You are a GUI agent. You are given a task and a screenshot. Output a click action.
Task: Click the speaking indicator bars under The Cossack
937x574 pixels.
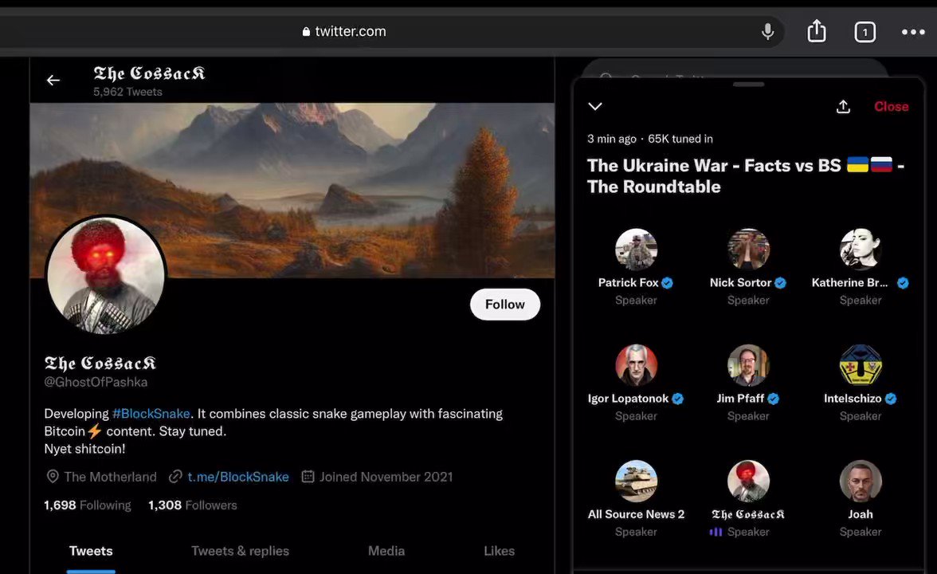tap(715, 532)
